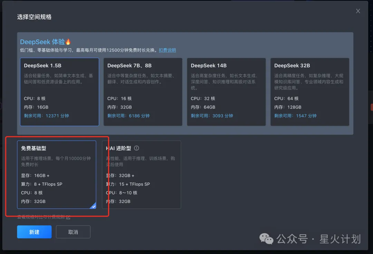The height and width of the screenshot is (254, 373).
Task: Click the CPU: 64 核 line
Action: coord(286,98)
